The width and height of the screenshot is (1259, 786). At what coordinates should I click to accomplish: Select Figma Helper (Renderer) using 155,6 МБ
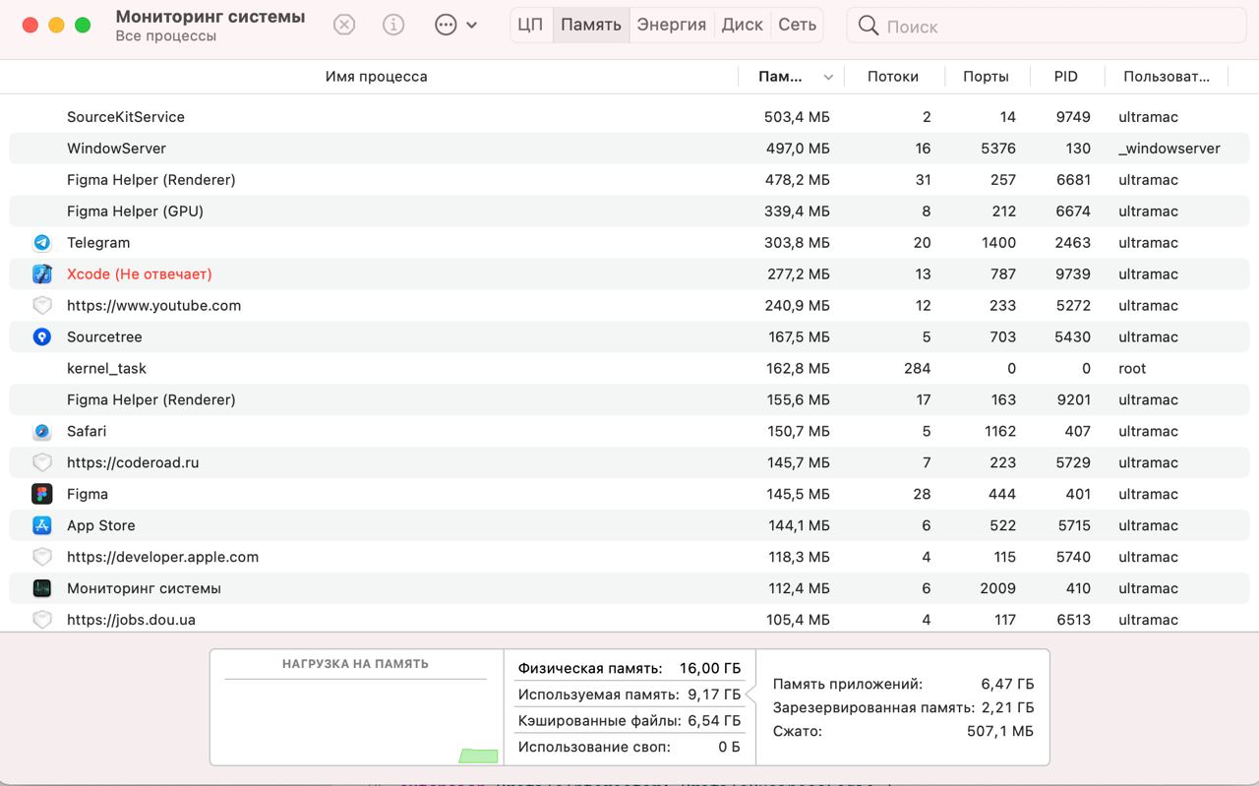(629, 399)
